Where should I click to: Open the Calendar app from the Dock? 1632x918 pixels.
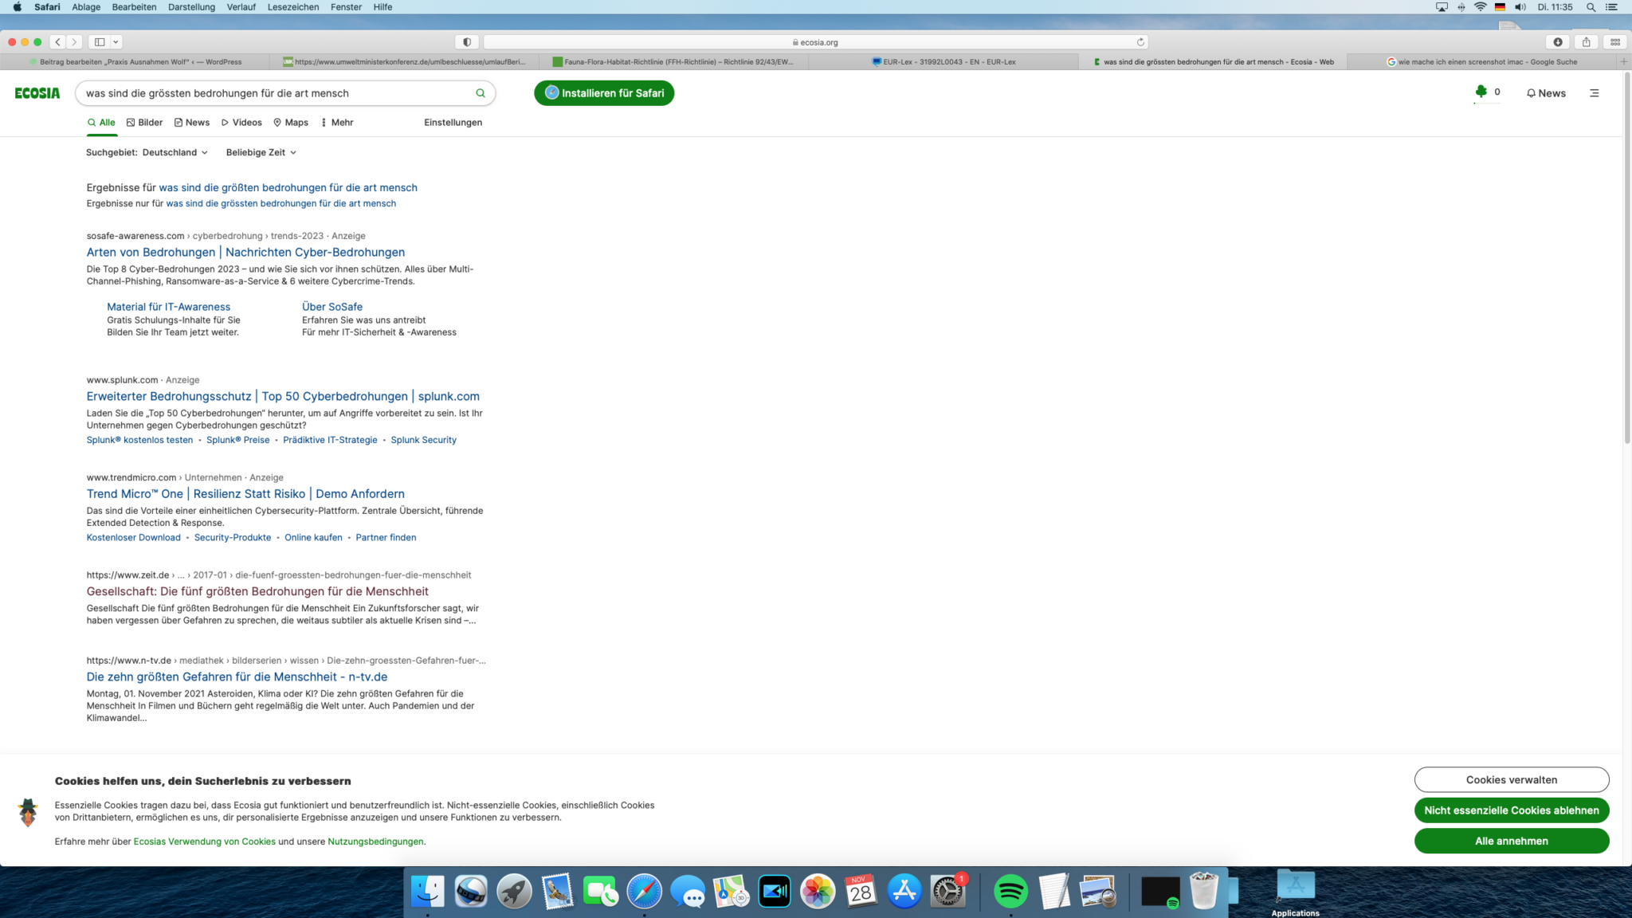click(861, 891)
